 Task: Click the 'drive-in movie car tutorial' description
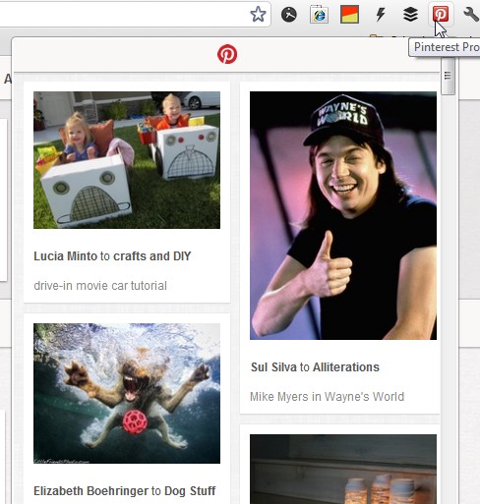[100, 286]
